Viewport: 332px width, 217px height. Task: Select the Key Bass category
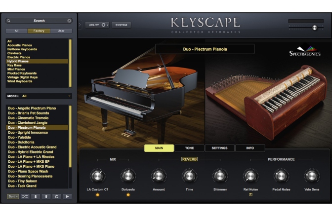tap(37, 65)
